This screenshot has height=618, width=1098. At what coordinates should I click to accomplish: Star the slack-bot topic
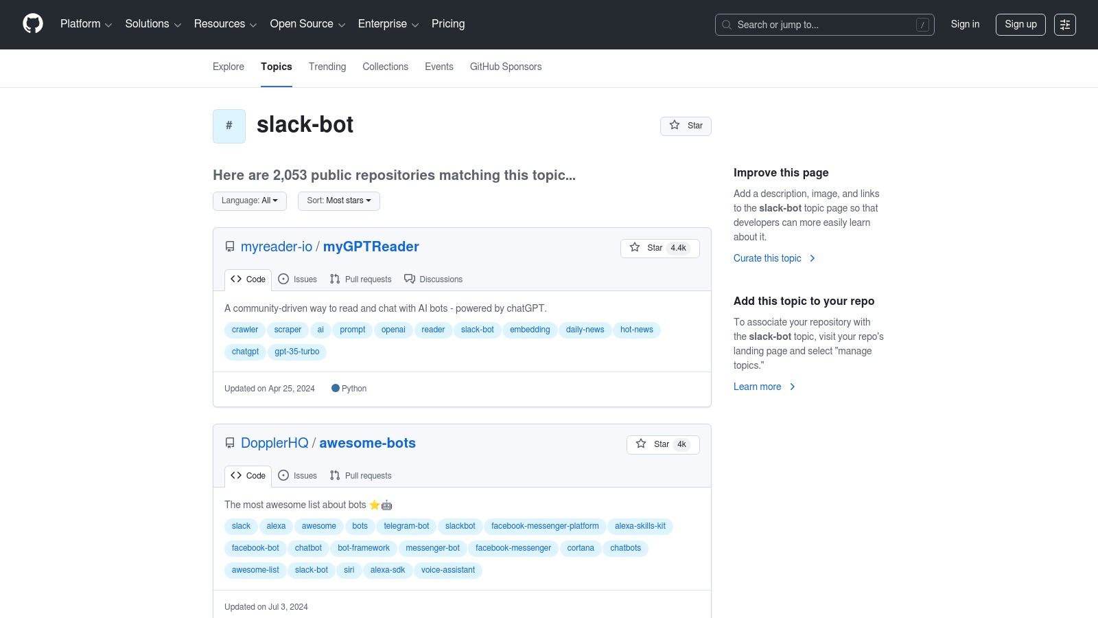tap(686, 126)
